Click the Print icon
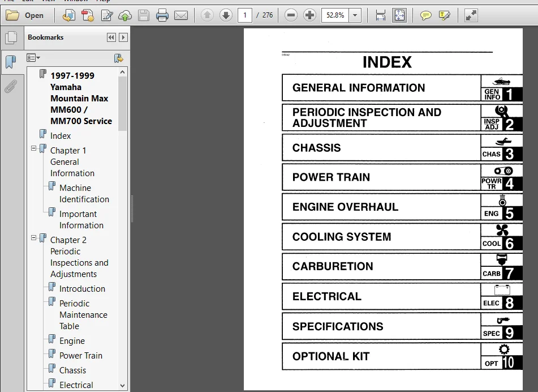Viewport: 538px width, 392px height. (162, 15)
